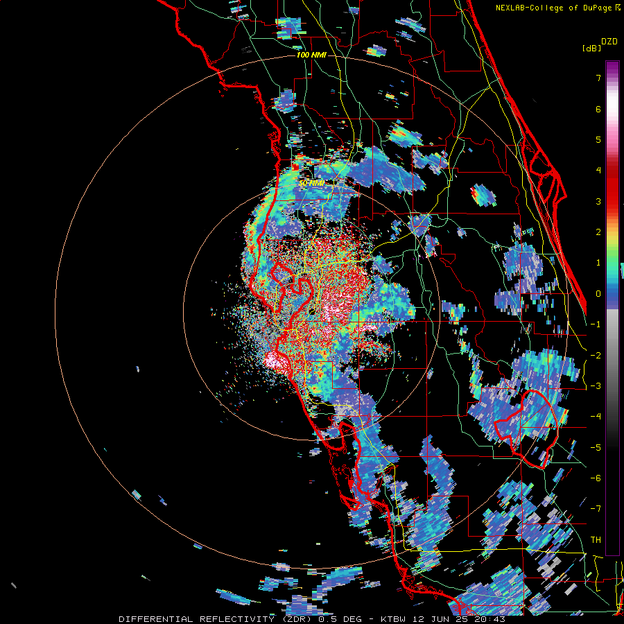The width and height of the screenshot is (624, 624).
Task: Click the TH label on the scale
Action: [596, 540]
